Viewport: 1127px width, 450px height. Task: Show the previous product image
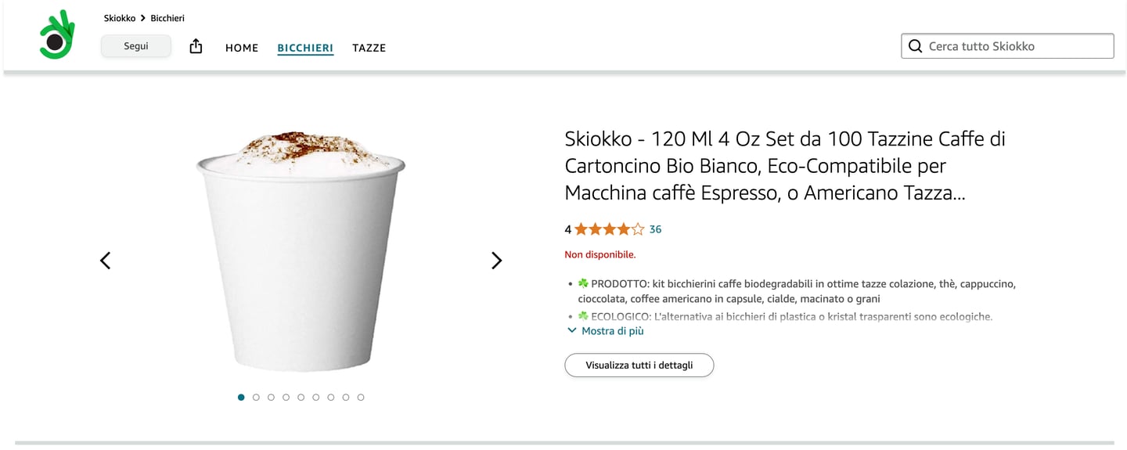pos(106,261)
